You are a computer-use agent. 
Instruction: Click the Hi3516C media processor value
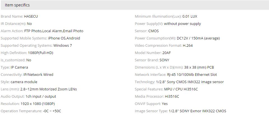click(x=172, y=96)
